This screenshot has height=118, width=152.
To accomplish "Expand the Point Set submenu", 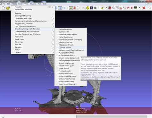I will click(x=33, y=45).
